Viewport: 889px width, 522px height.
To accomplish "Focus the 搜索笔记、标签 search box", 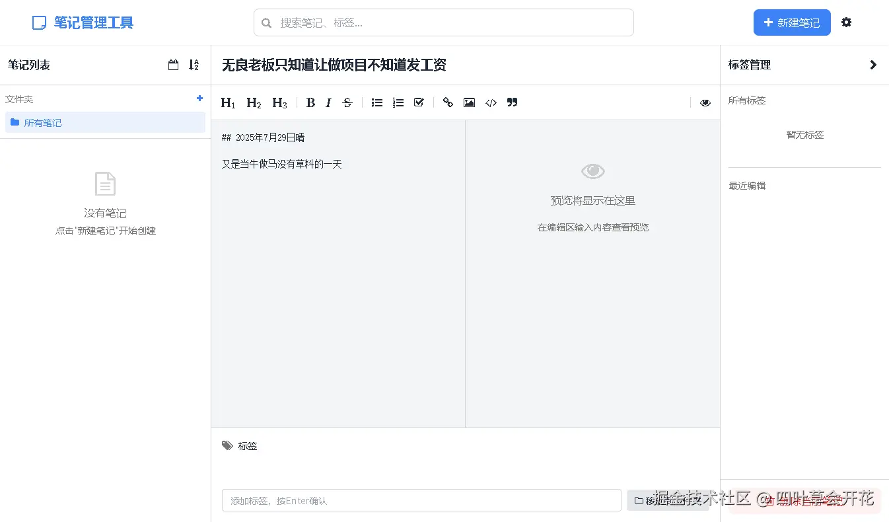I will click(444, 22).
